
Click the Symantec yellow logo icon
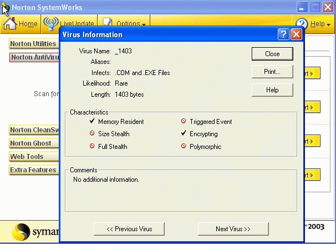tap(22, 232)
